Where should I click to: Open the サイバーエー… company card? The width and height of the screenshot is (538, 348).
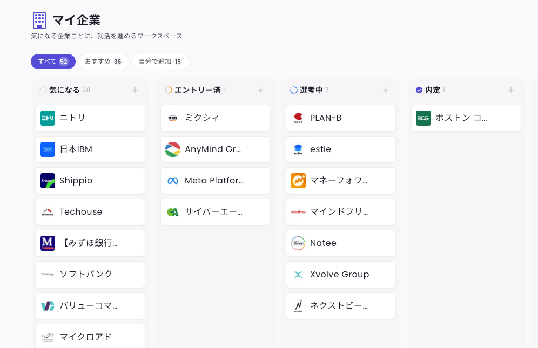point(216,212)
